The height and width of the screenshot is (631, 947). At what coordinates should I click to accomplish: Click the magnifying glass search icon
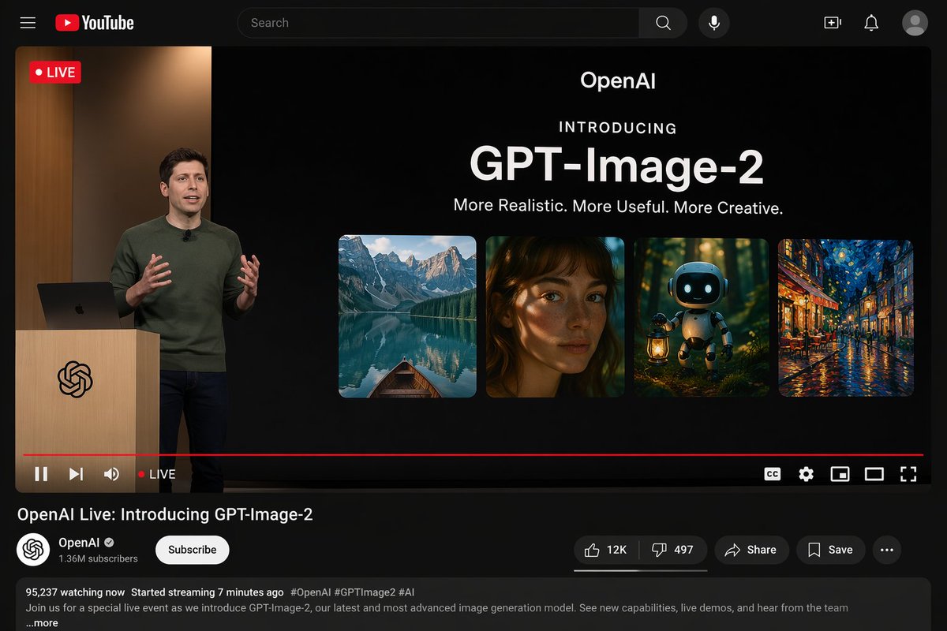click(662, 23)
